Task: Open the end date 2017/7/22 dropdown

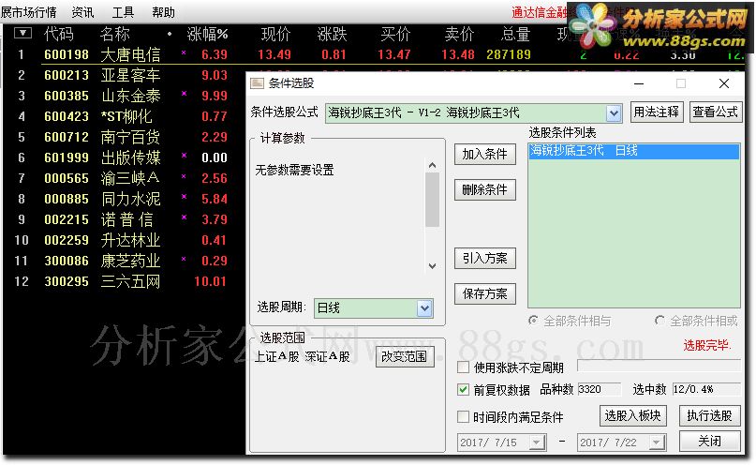Action: (656, 442)
